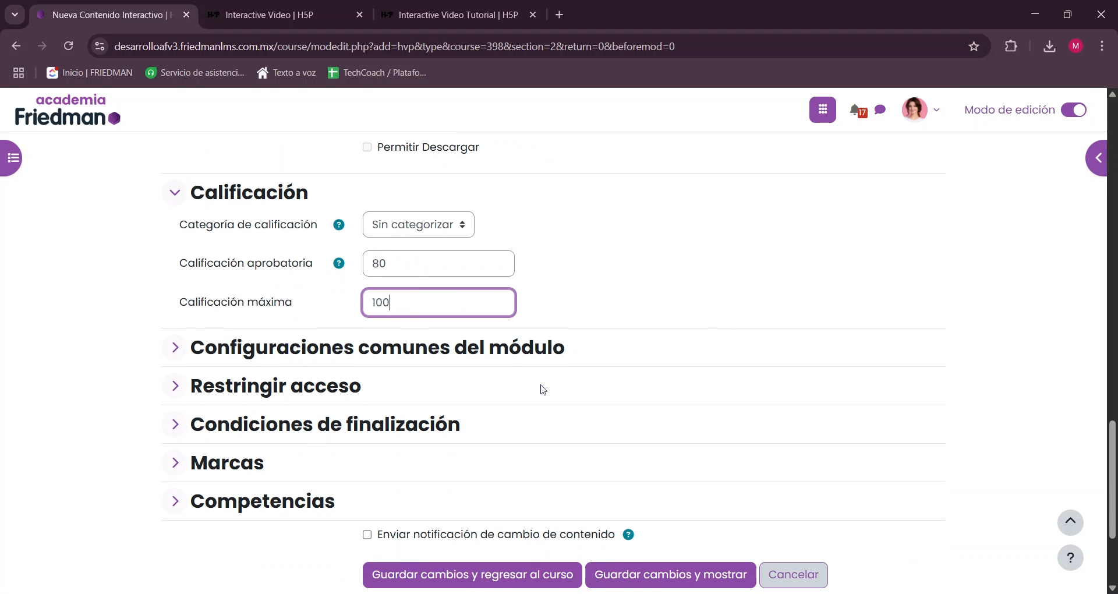Click Calificación máxima field with 100
The image size is (1118, 594).
pyautogui.click(x=438, y=303)
